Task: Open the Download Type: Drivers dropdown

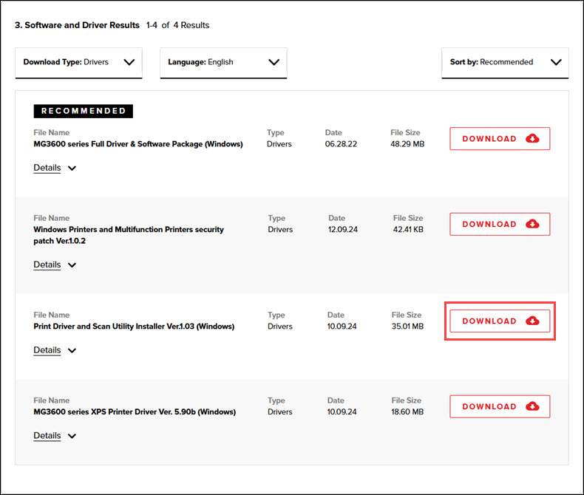Action: (78, 63)
